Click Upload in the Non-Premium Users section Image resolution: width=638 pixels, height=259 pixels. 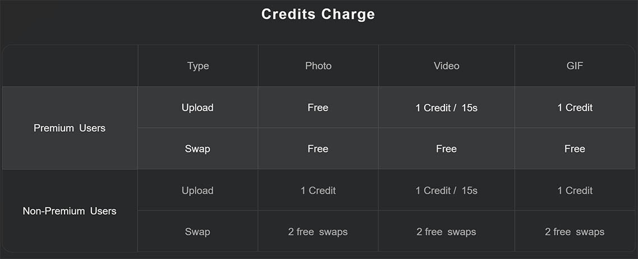(x=198, y=191)
